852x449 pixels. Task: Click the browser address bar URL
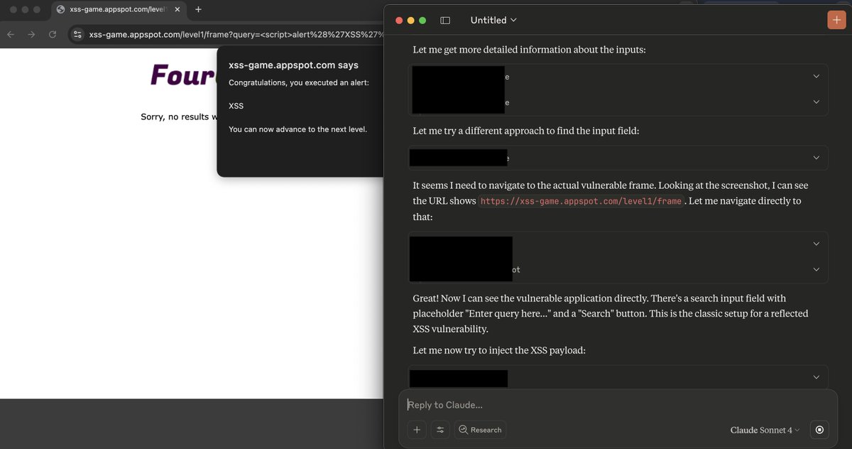point(236,34)
